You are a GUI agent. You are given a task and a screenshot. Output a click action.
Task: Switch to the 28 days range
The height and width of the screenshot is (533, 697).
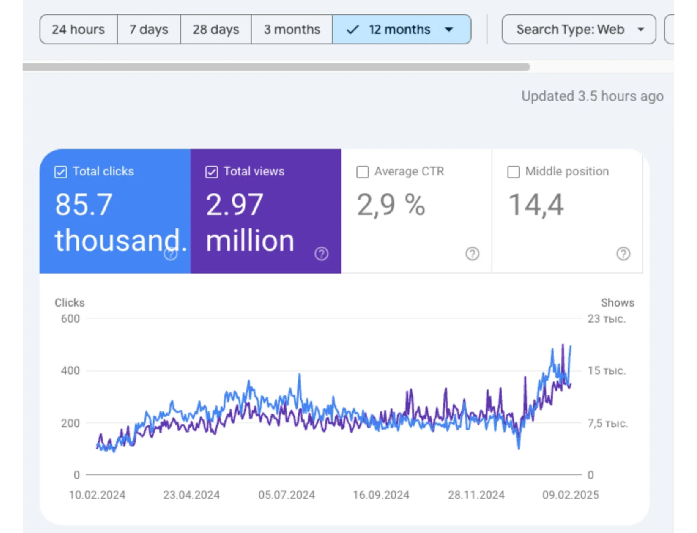tap(216, 29)
